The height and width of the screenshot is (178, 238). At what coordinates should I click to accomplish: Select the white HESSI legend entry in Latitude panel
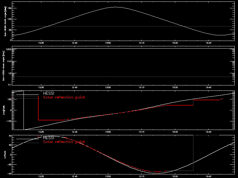[x=48, y=138]
